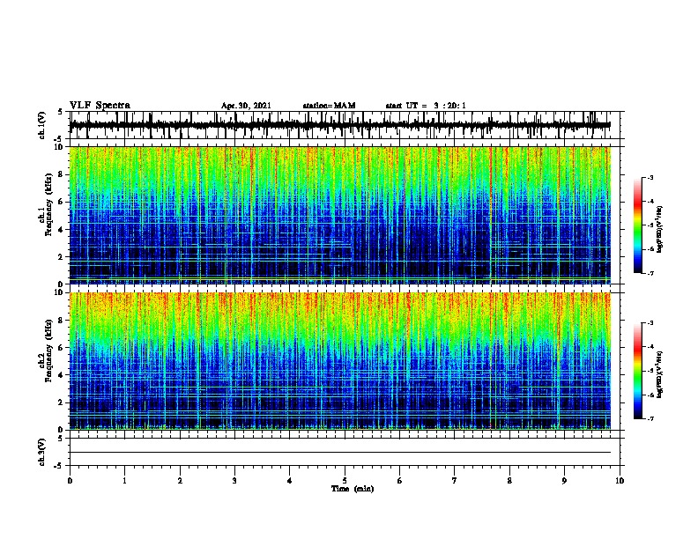The height and width of the screenshot is (539, 698).
Task: Click the time axis tick label "1"
Action: (x=124, y=481)
